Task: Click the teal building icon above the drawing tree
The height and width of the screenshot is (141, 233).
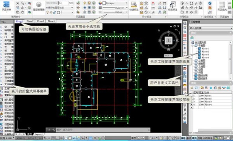Action: click(192, 38)
